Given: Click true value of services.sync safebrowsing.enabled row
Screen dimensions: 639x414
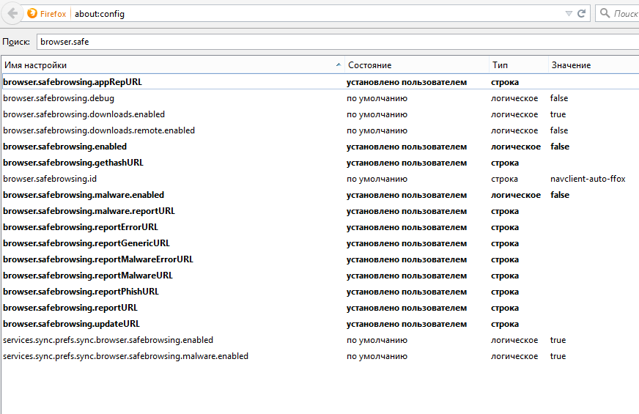Looking at the screenshot, I should (558, 340).
